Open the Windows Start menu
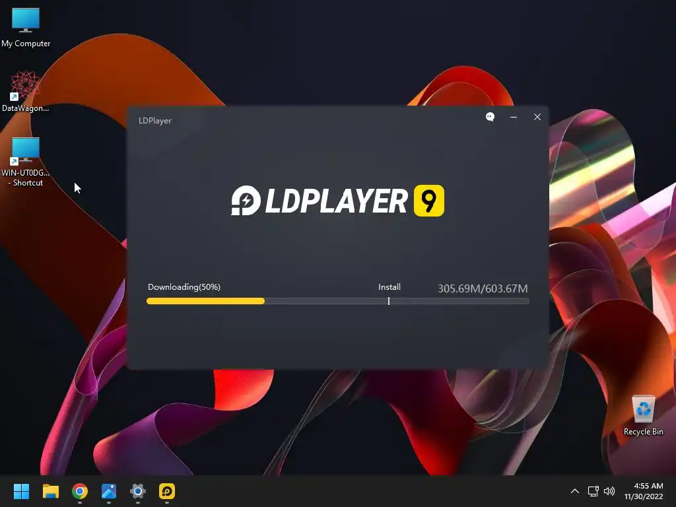 coord(21,491)
